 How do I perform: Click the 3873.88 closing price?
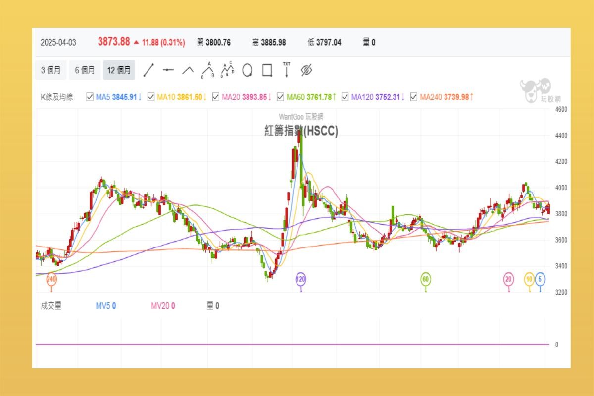click(x=114, y=42)
